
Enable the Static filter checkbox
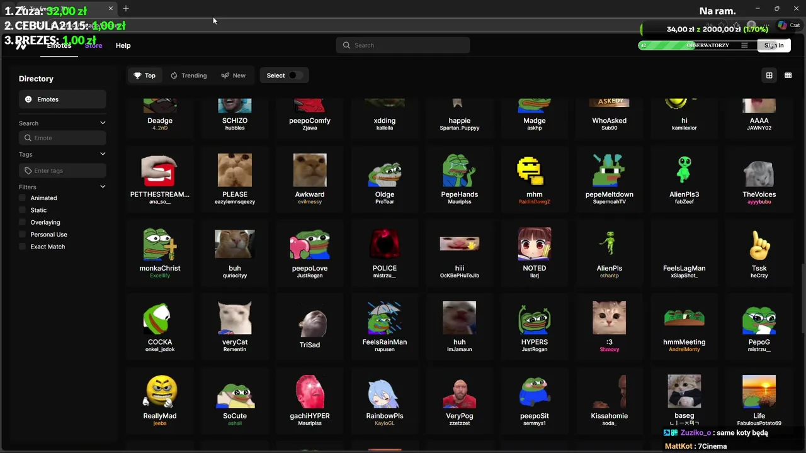(x=23, y=210)
